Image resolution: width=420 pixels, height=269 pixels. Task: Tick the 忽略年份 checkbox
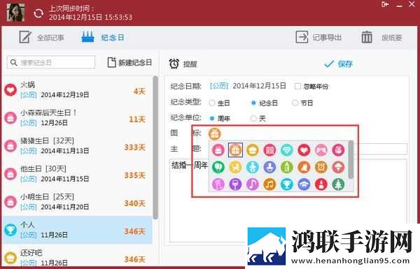coord(297,87)
